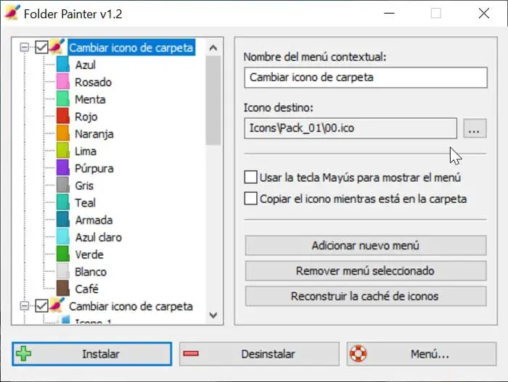Enable Usar la tecla Mayús para mostrar el menú
Screen dimensions: 508x382
pyautogui.click(x=250, y=178)
